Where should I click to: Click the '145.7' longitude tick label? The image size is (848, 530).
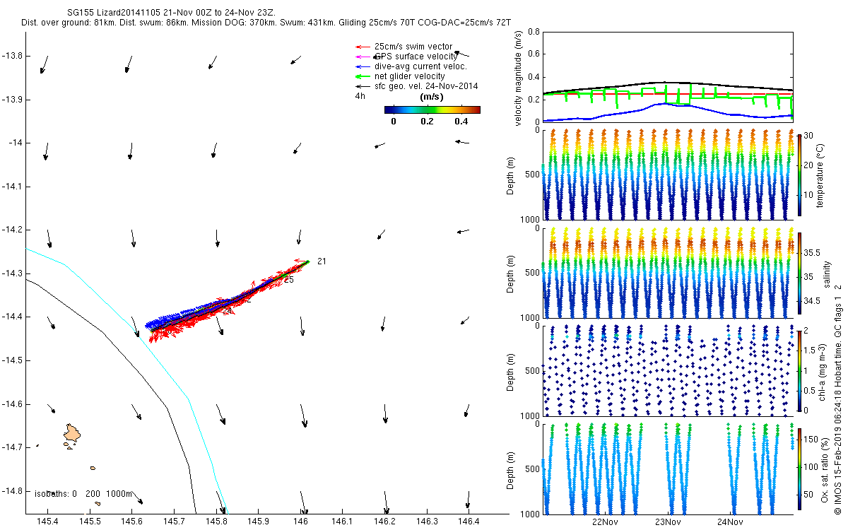(x=175, y=522)
